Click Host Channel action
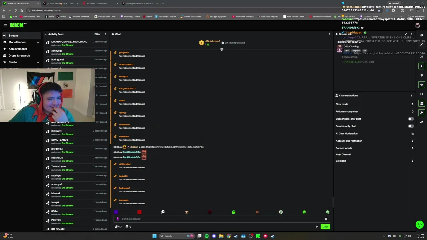 point(343,155)
